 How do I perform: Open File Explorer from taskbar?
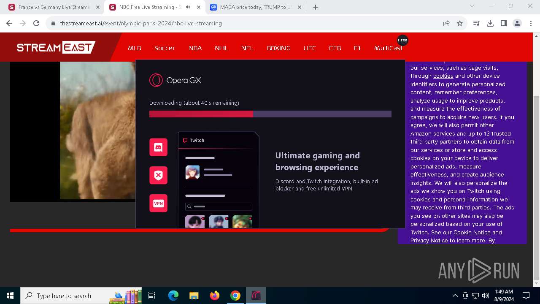point(194,296)
